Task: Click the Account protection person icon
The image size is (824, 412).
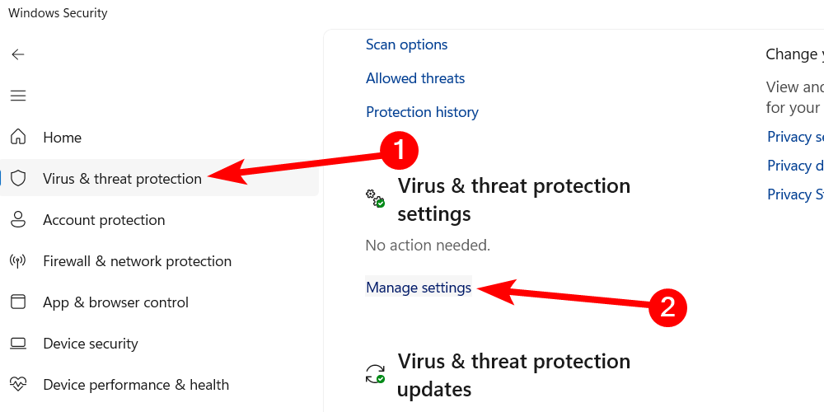Action: [17, 220]
